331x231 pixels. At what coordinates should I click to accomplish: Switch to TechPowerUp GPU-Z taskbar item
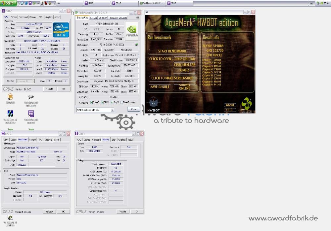coord(152,3)
